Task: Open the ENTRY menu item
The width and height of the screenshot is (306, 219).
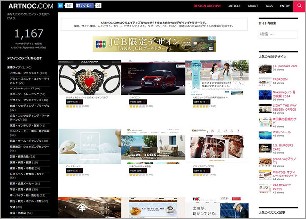Action: click(285, 6)
